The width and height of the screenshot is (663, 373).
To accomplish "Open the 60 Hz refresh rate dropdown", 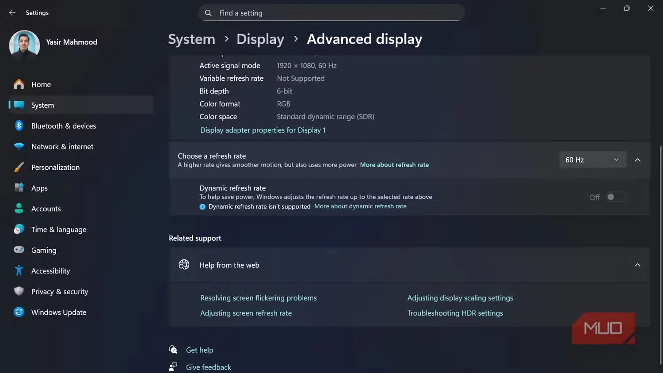I will pyautogui.click(x=592, y=160).
